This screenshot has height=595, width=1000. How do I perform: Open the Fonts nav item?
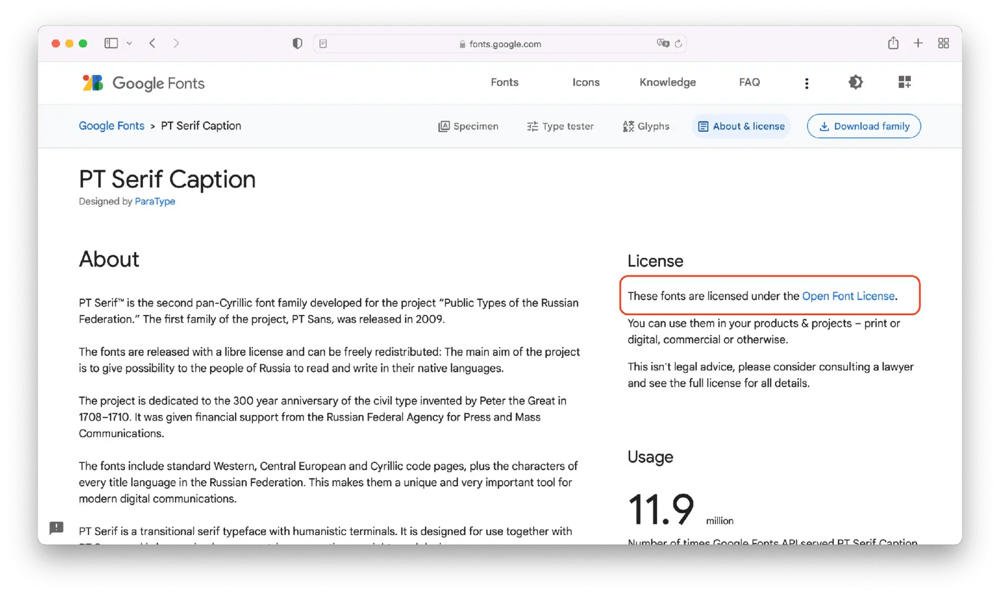[504, 82]
